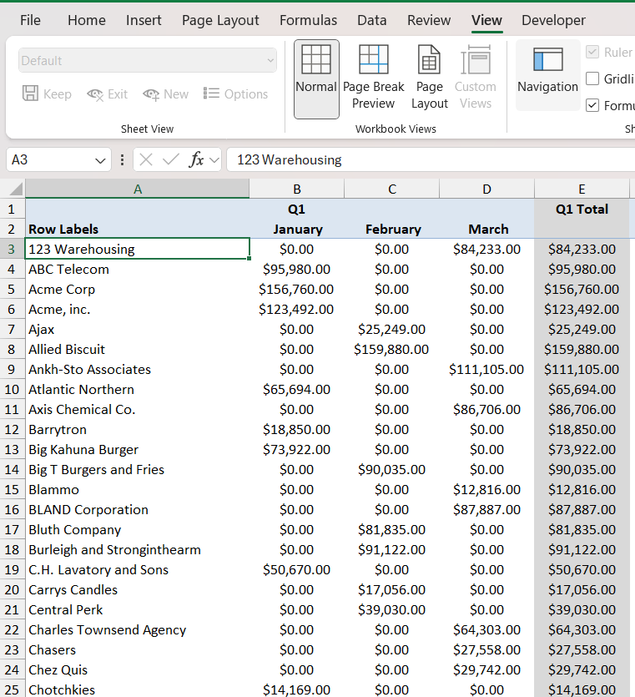Open the File tab
The height and width of the screenshot is (697, 635).
coord(30,20)
